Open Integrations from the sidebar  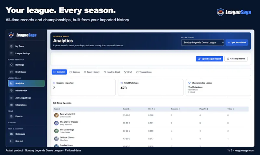point(26,105)
